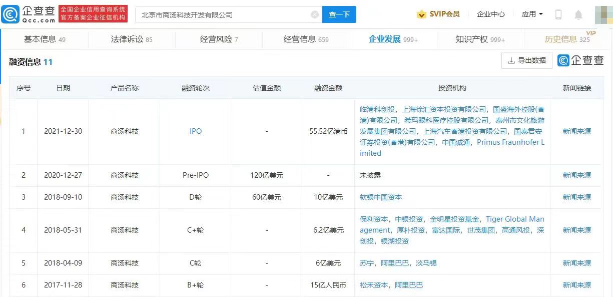
Task: Click the 导出数据 export button
Action: (527, 60)
